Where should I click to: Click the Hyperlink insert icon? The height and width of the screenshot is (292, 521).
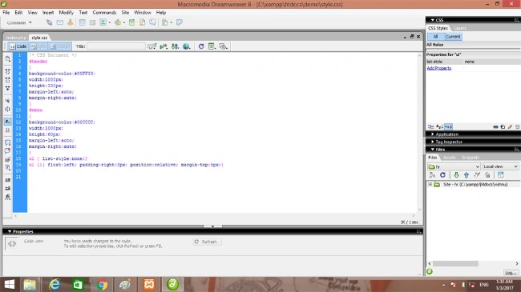(49, 22)
